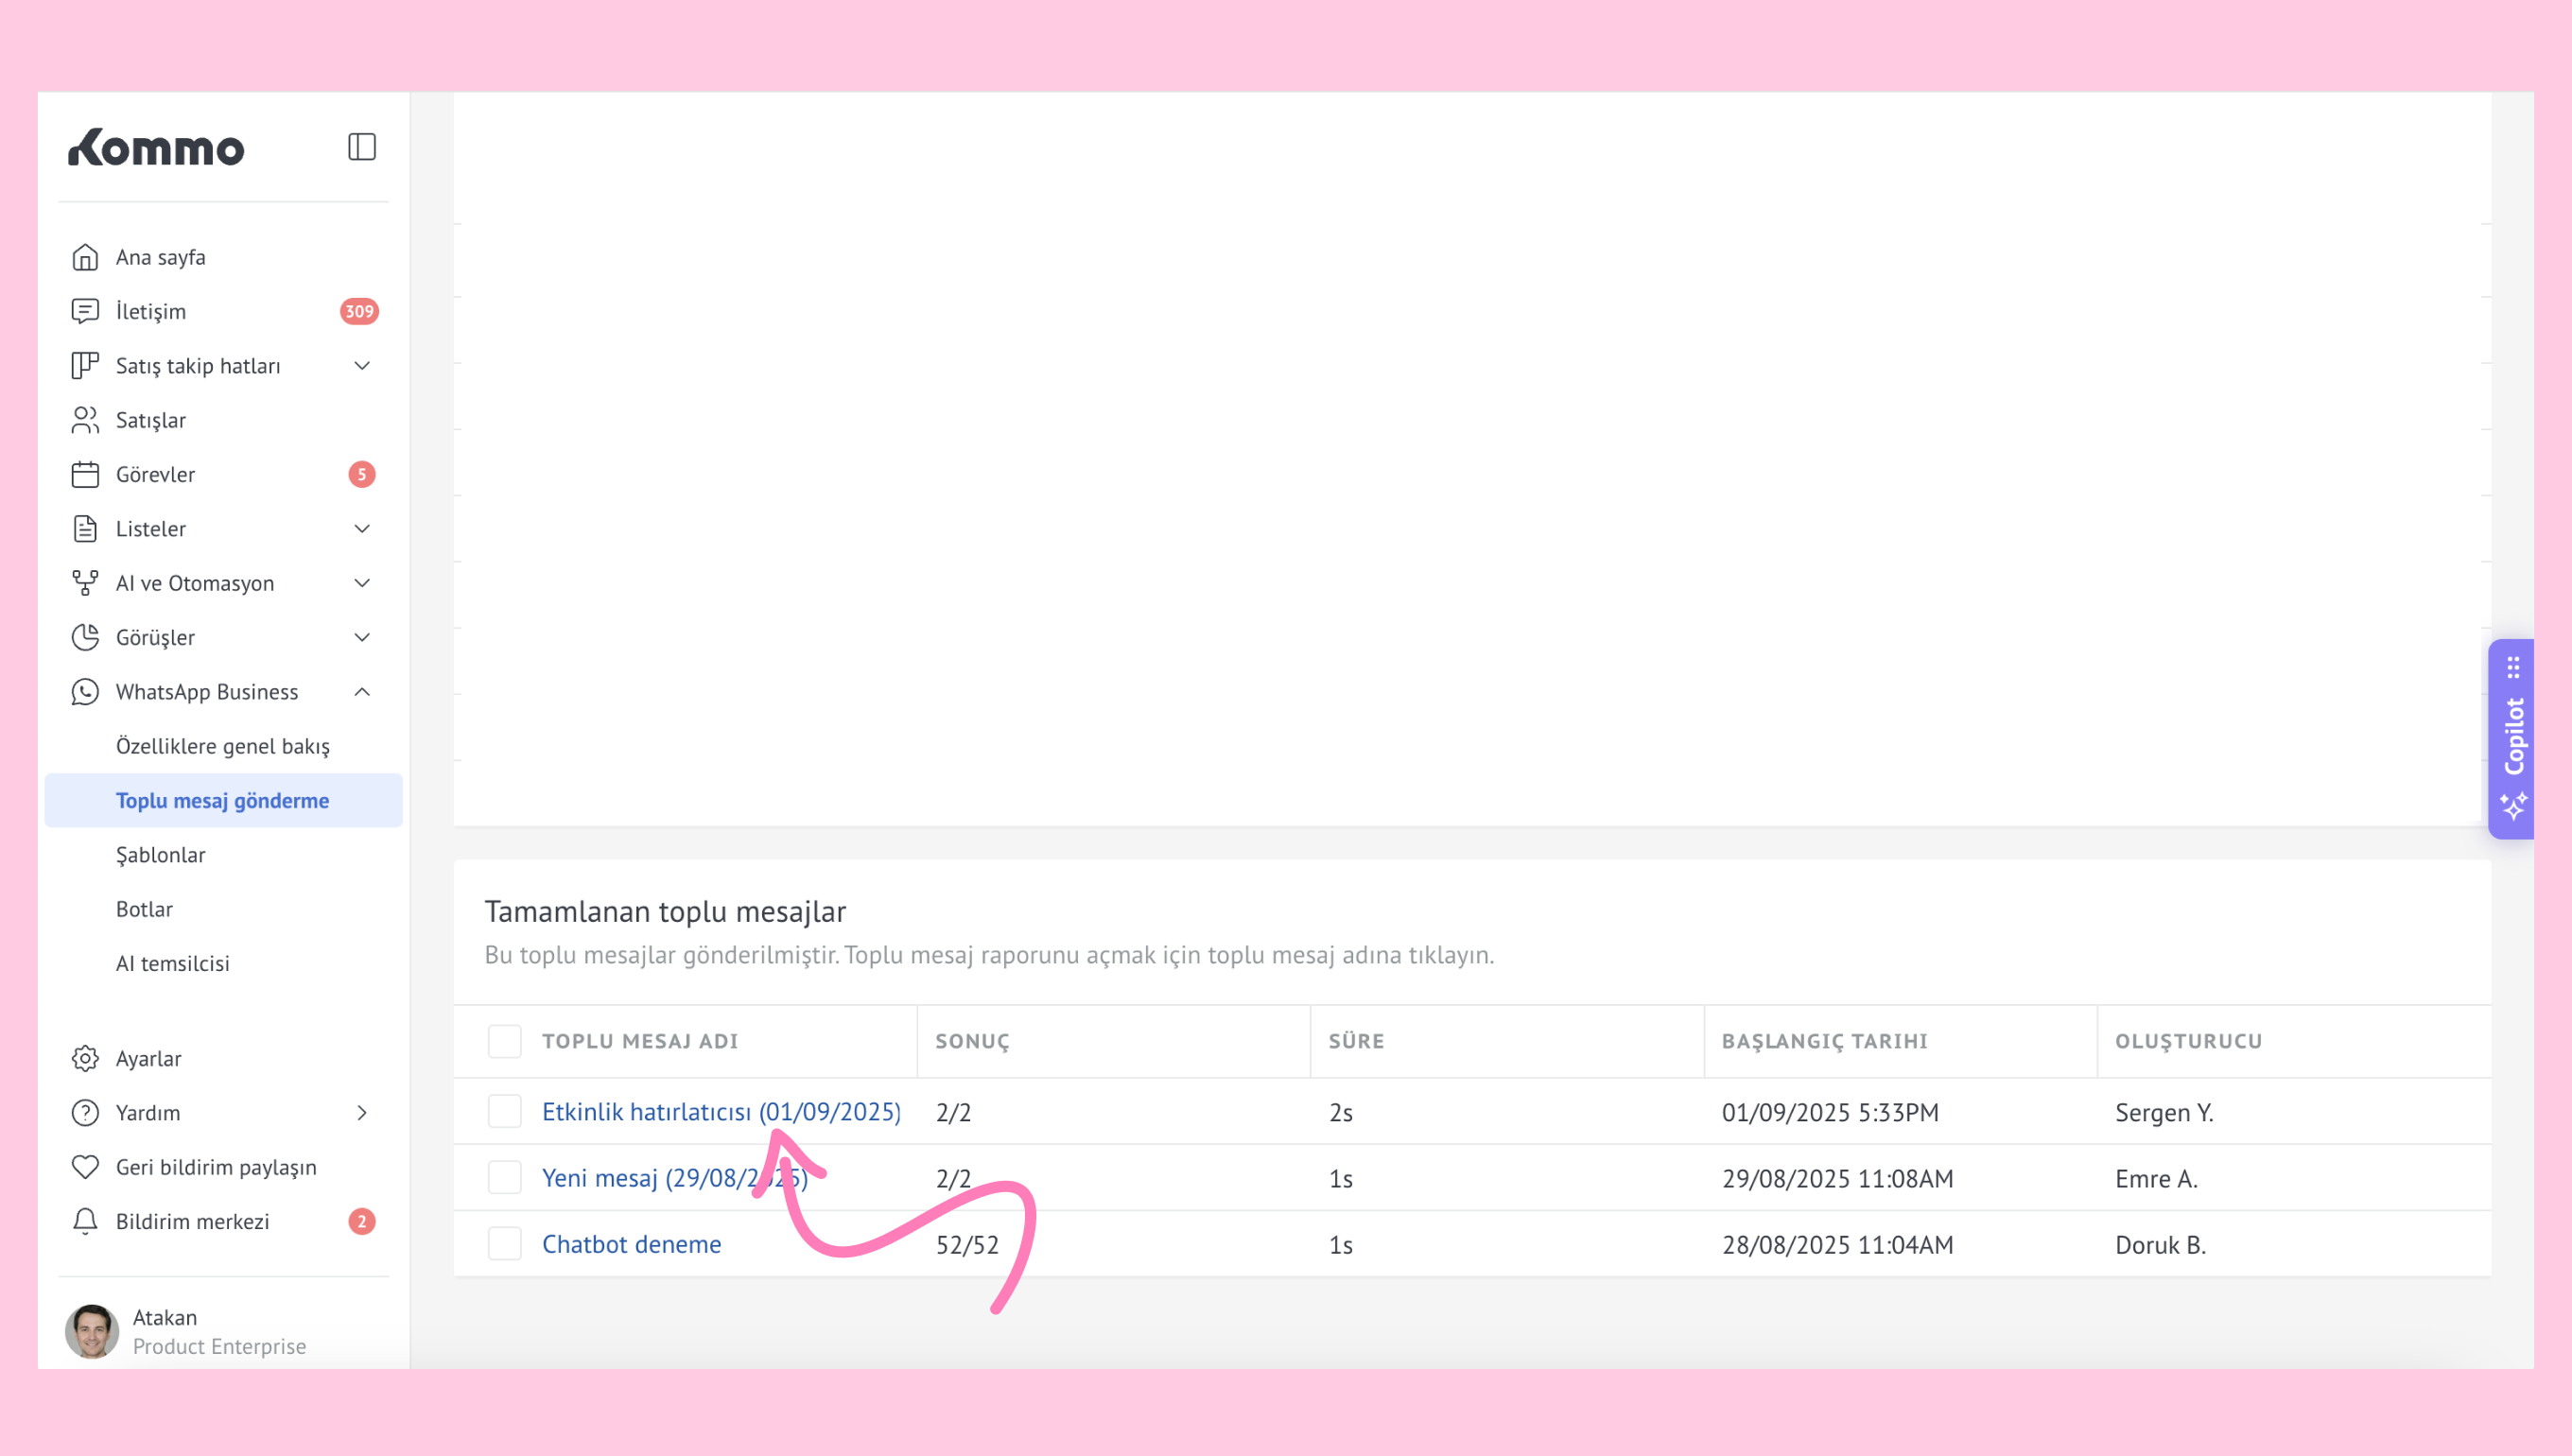Open İletişim chat icon
Image resolution: width=2572 pixels, height=1456 pixels.
[x=85, y=311]
